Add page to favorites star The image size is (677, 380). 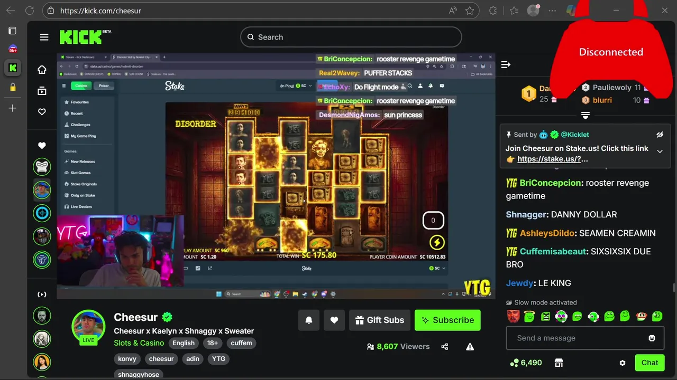[470, 11]
